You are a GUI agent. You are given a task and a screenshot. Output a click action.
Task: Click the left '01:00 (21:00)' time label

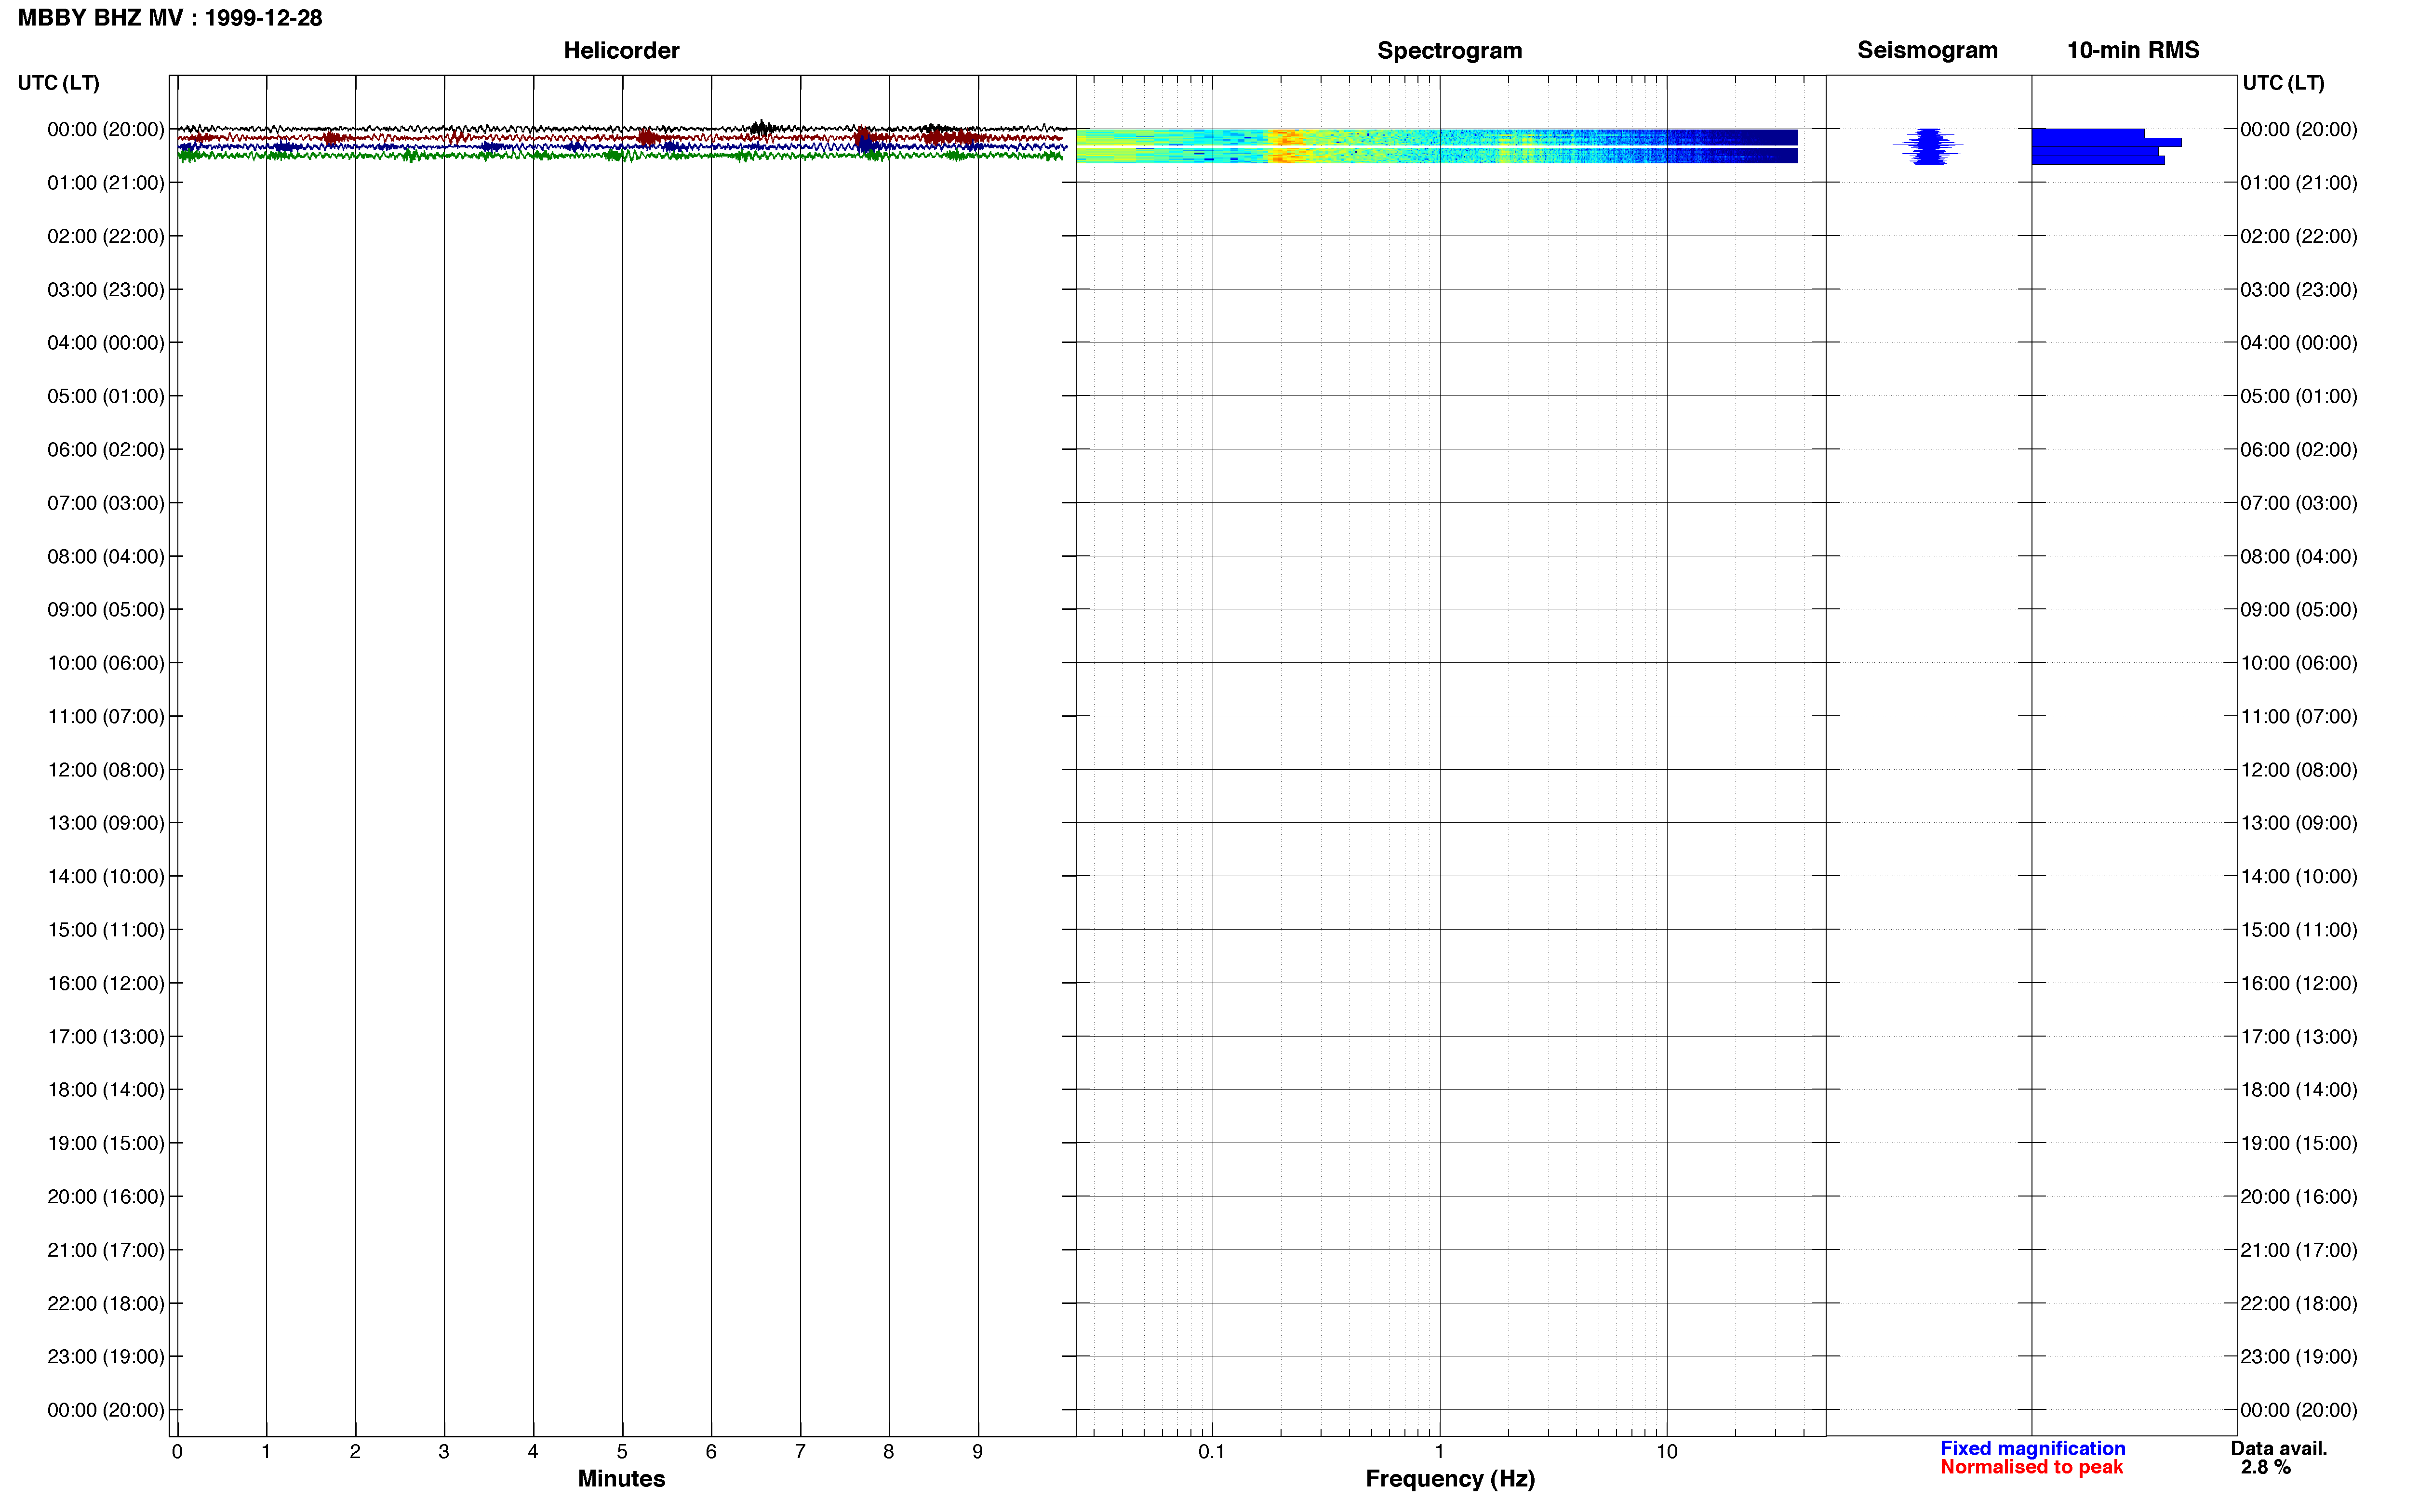[x=106, y=183]
